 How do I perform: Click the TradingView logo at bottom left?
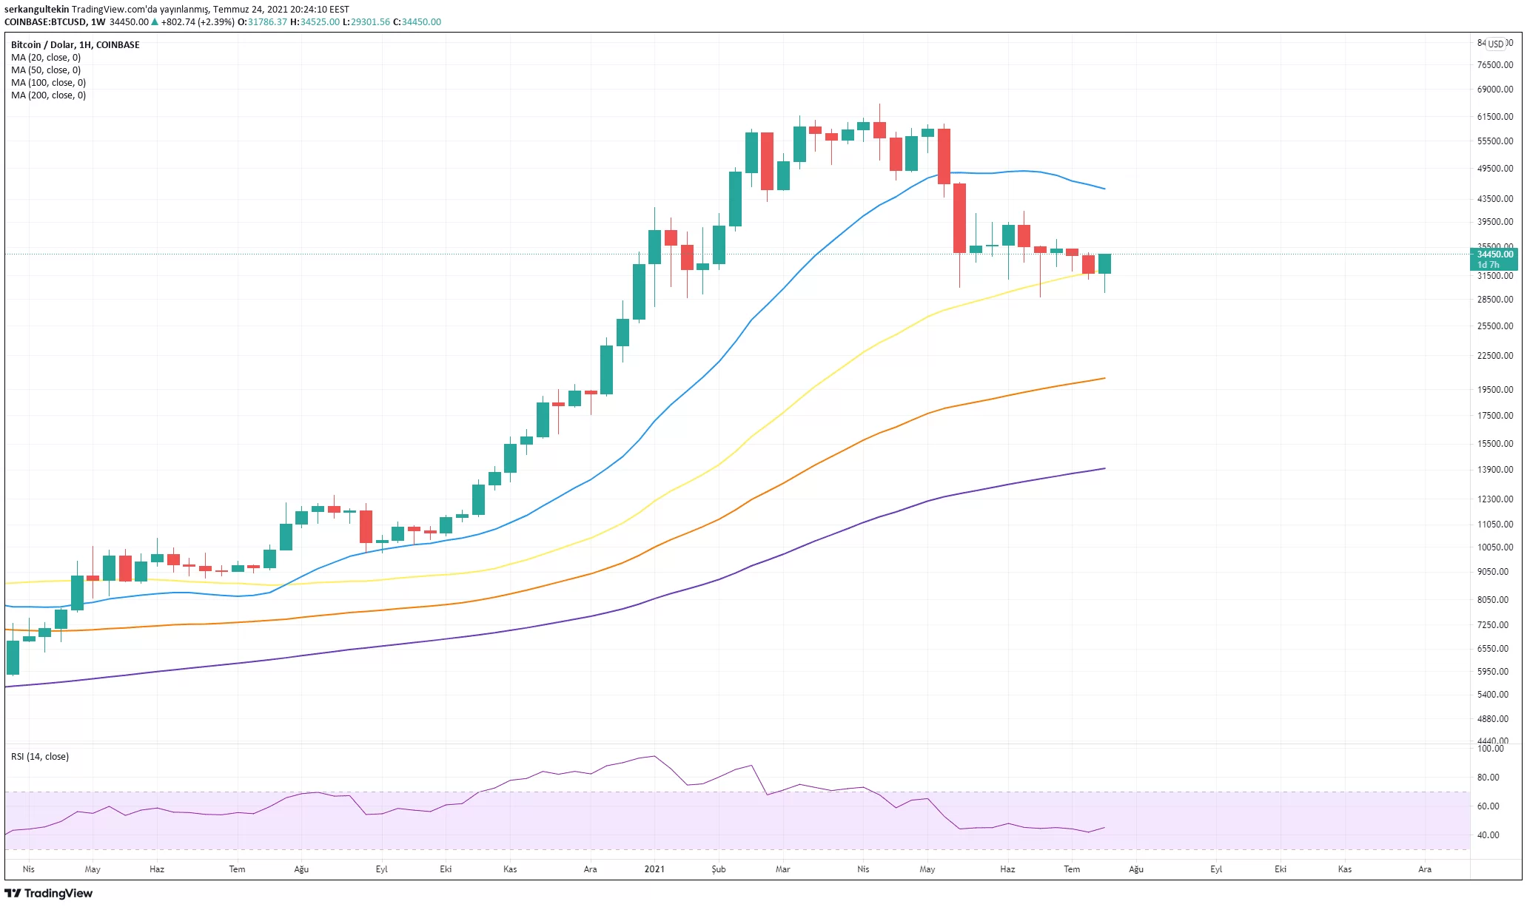tap(49, 893)
